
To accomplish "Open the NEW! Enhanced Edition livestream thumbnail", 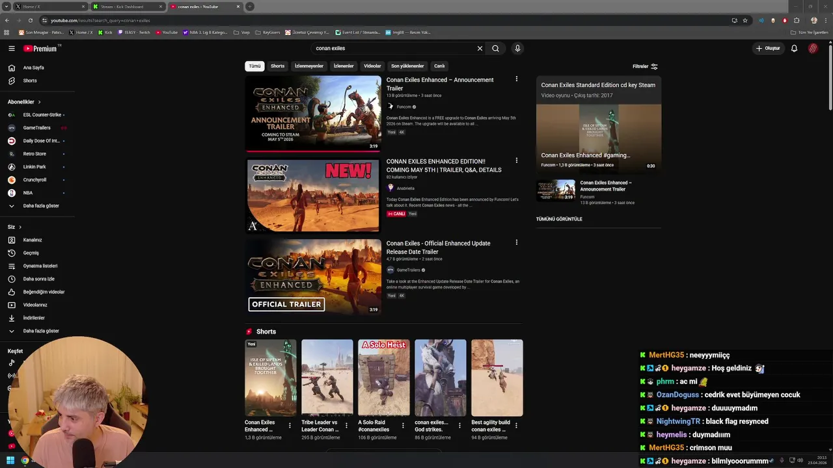I will pos(313,195).
